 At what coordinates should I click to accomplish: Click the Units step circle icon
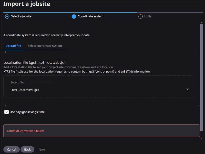(x=140, y=17)
